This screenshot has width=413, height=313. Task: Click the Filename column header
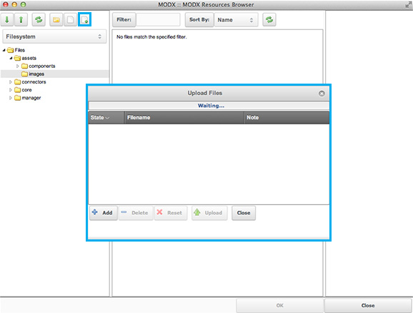coord(184,117)
